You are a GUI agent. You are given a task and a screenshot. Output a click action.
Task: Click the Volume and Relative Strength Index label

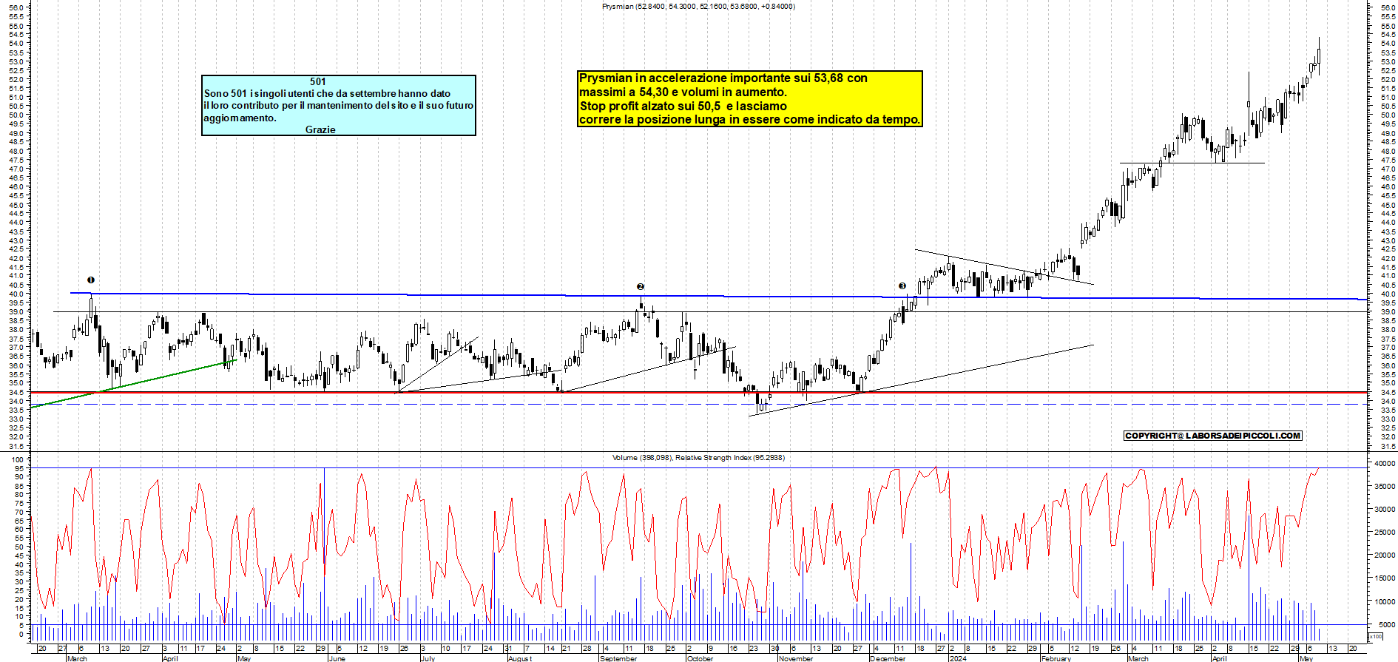tap(698, 458)
